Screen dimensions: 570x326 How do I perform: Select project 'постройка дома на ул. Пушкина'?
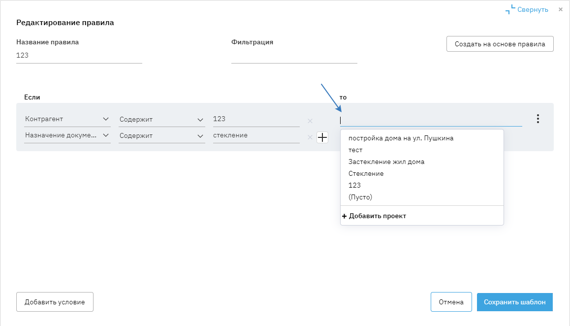401,138
